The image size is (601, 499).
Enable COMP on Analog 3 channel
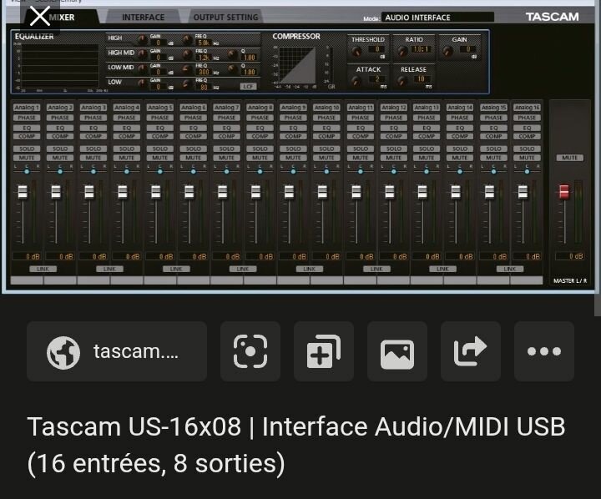(93, 136)
